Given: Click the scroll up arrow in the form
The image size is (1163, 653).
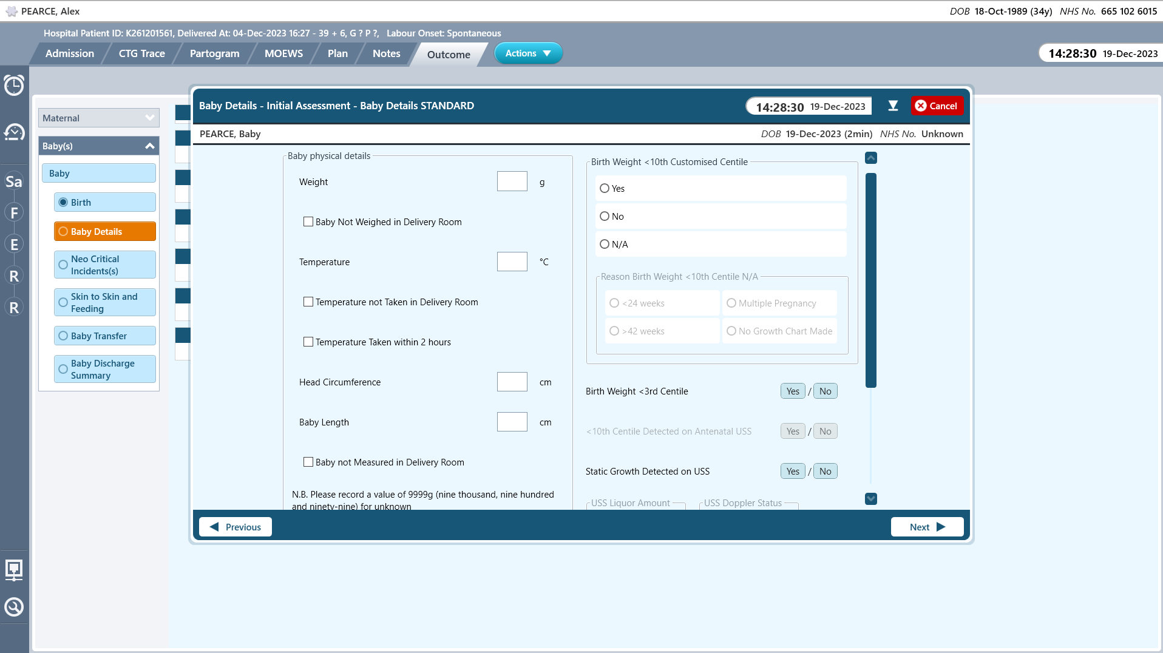Looking at the screenshot, I should [x=871, y=158].
